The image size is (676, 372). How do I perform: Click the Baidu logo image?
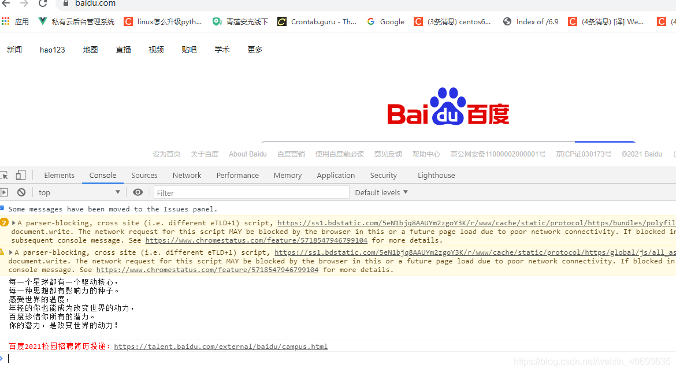(448, 106)
